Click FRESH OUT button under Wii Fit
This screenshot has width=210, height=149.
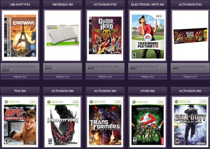coord(62,77)
